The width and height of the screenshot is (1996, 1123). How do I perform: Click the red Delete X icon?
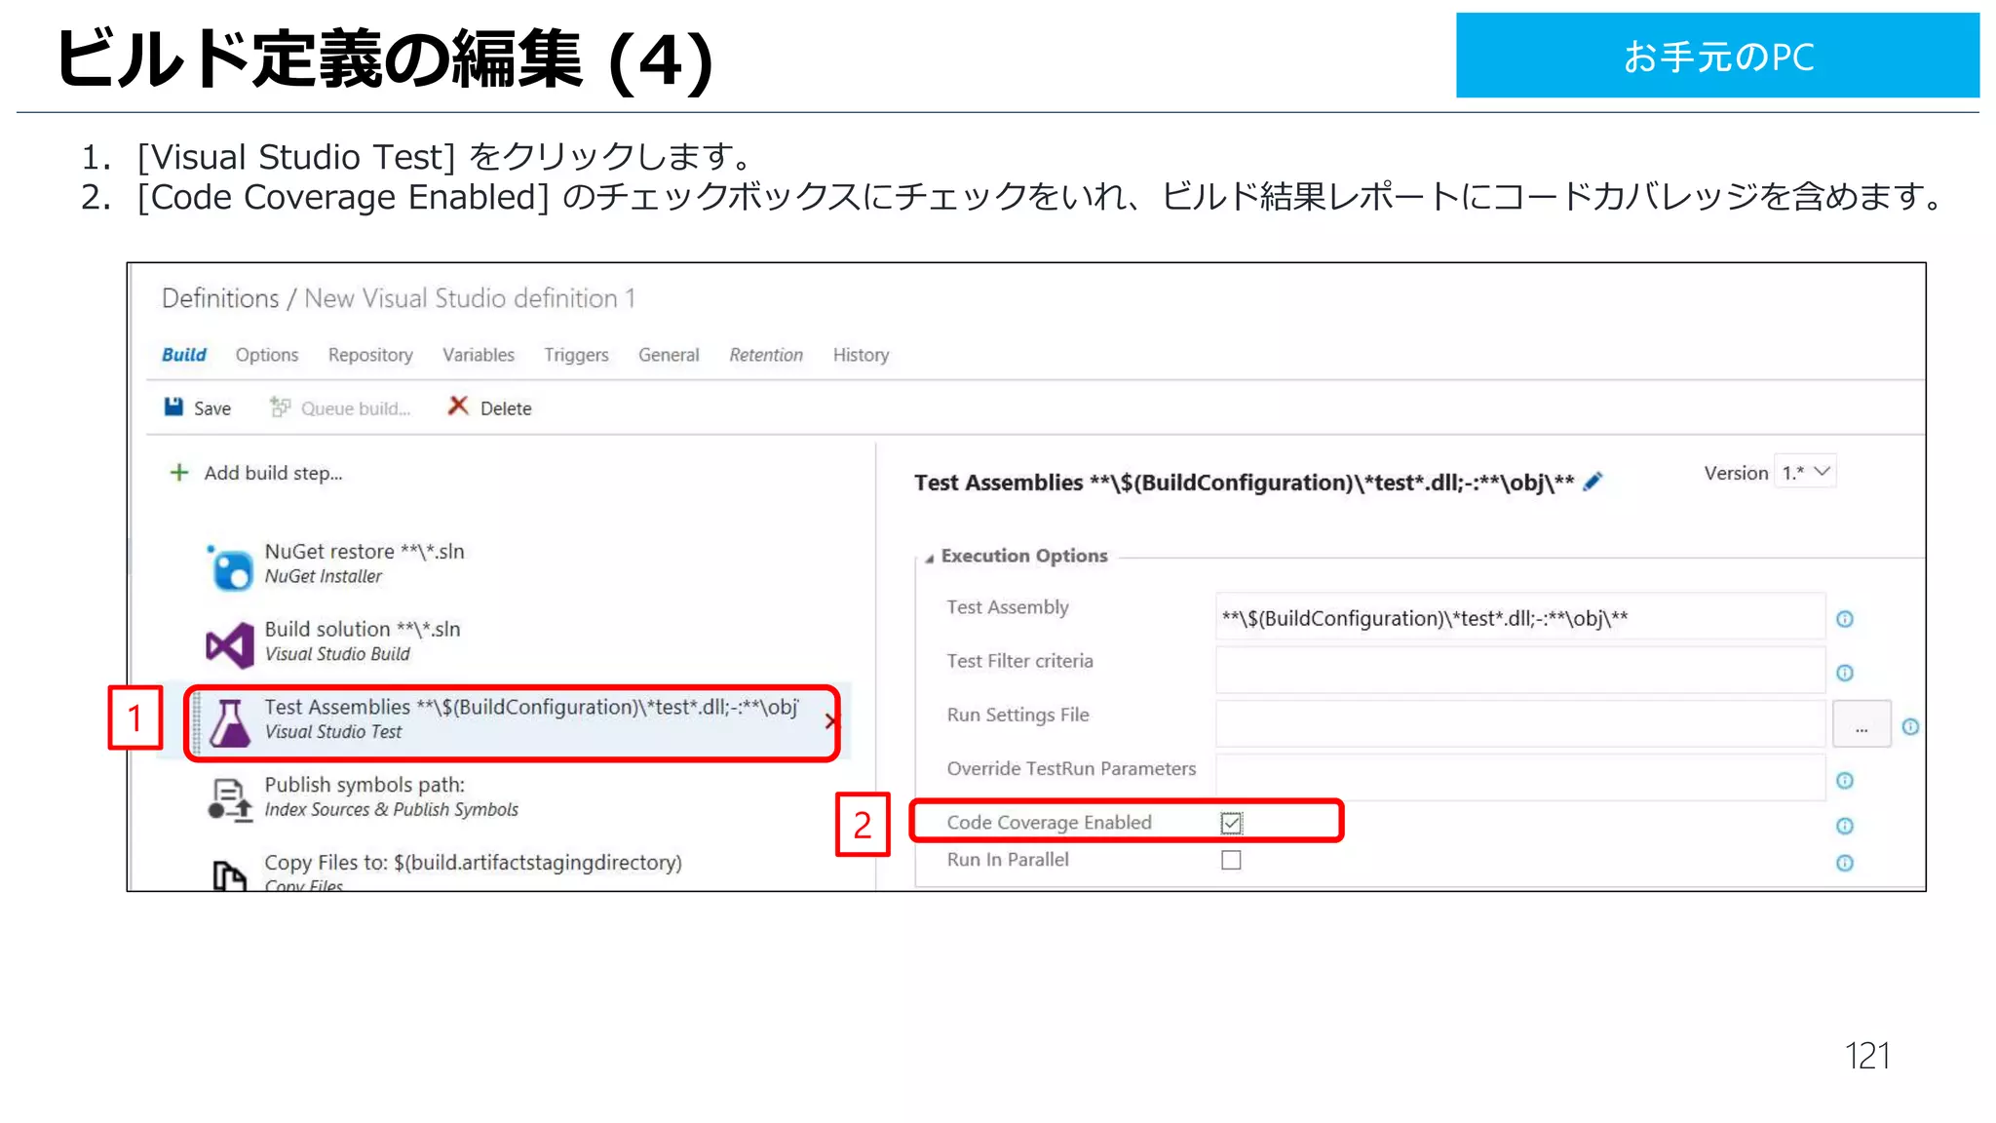pos(458,406)
